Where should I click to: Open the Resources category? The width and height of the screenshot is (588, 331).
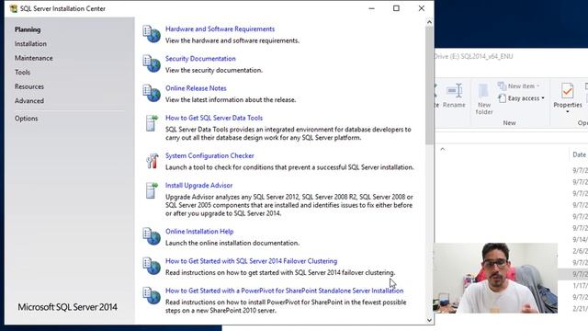tap(29, 86)
